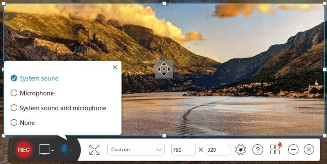Viewport: 327px width, 164px height.
Task: Select the Microphone radio option
Action: 14,93
